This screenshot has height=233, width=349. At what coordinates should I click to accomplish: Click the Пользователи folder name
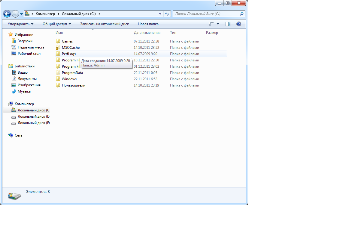pyautogui.click(x=74, y=85)
